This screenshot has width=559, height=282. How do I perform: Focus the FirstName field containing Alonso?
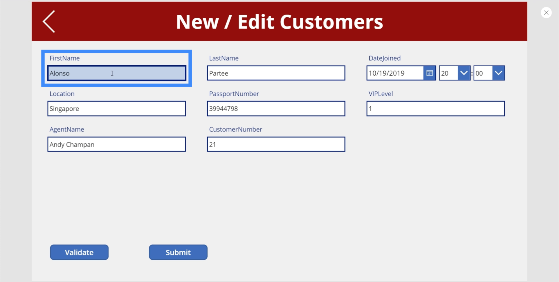[x=116, y=73]
